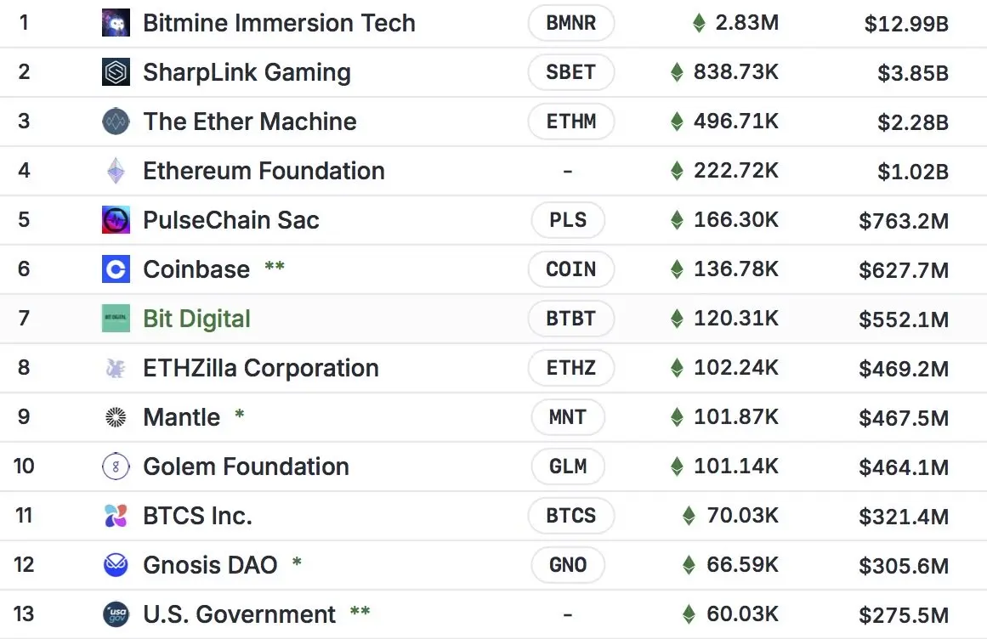This screenshot has width=987, height=639.
Task: Click the 838.73K ETH holdings amount
Action: coord(735,72)
